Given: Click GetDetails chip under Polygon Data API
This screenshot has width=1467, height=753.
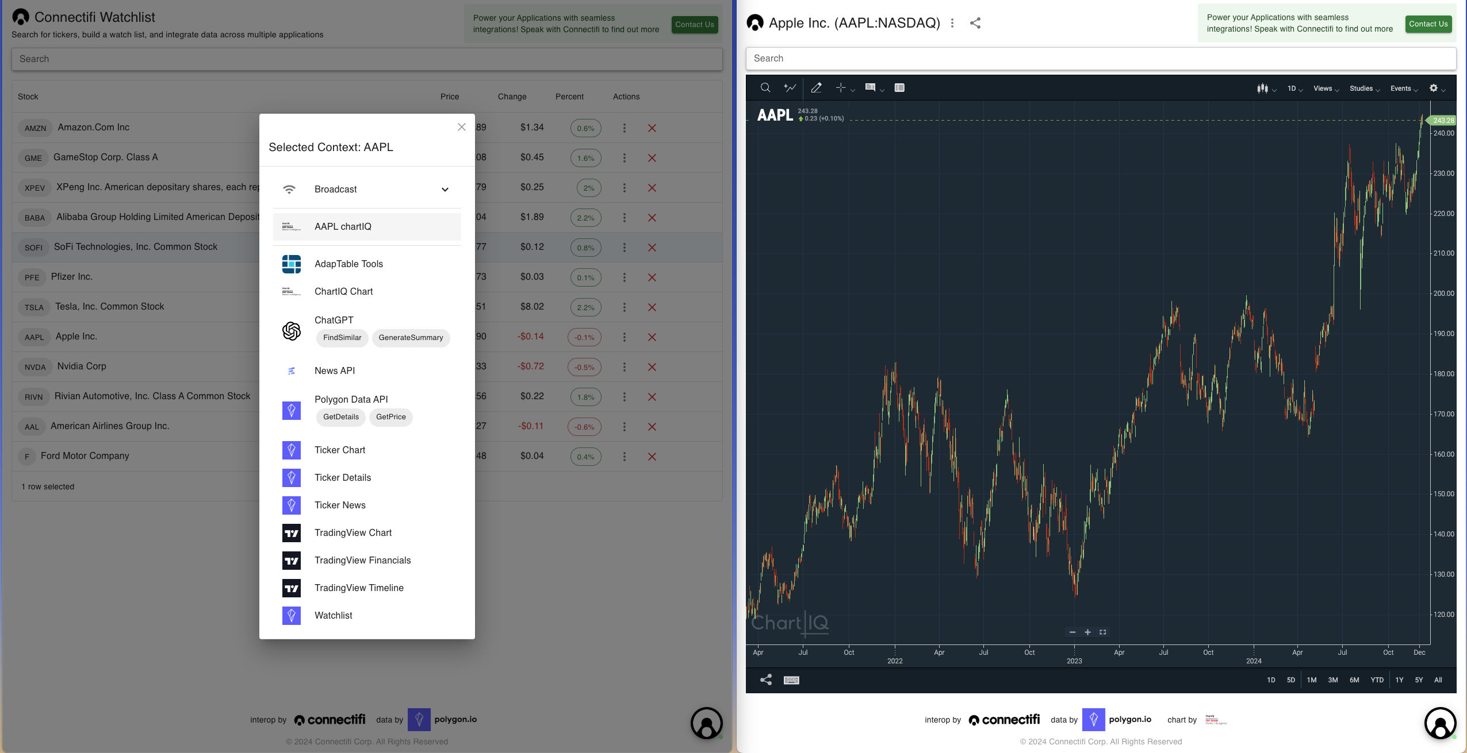Looking at the screenshot, I should tap(341, 417).
